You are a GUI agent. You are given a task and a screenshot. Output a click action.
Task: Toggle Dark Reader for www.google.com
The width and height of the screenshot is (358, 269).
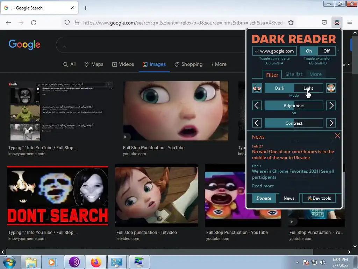pos(274,51)
